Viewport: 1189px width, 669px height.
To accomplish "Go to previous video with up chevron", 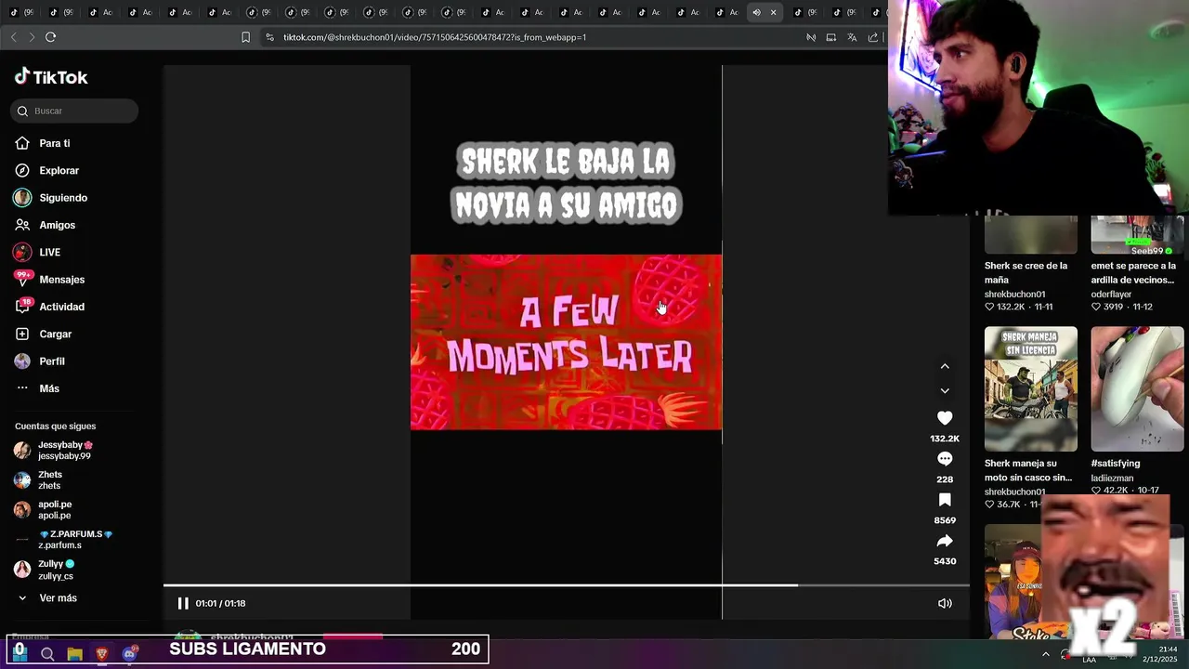I will pos(945,366).
